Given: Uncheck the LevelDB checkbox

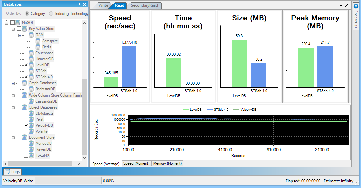Looking at the screenshot, I should 26,65.
